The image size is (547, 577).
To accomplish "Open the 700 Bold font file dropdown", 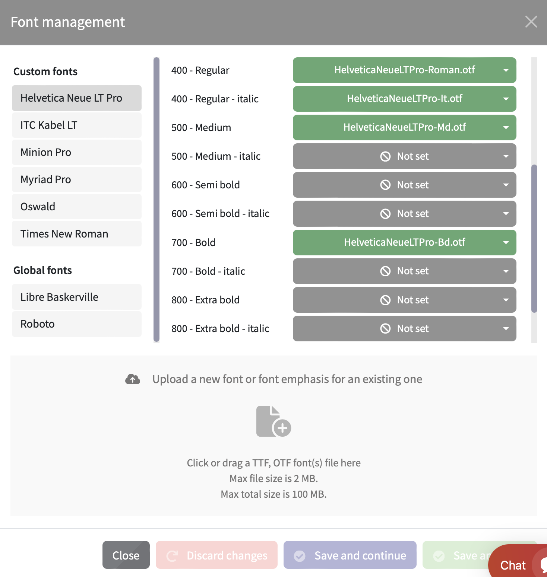I will pyautogui.click(x=506, y=242).
